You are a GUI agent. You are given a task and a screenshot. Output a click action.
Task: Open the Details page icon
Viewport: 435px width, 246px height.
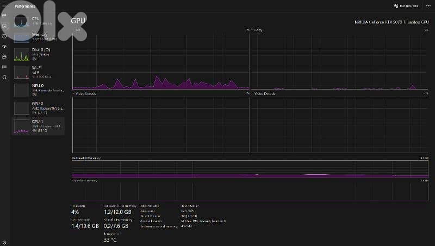tap(5, 67)
